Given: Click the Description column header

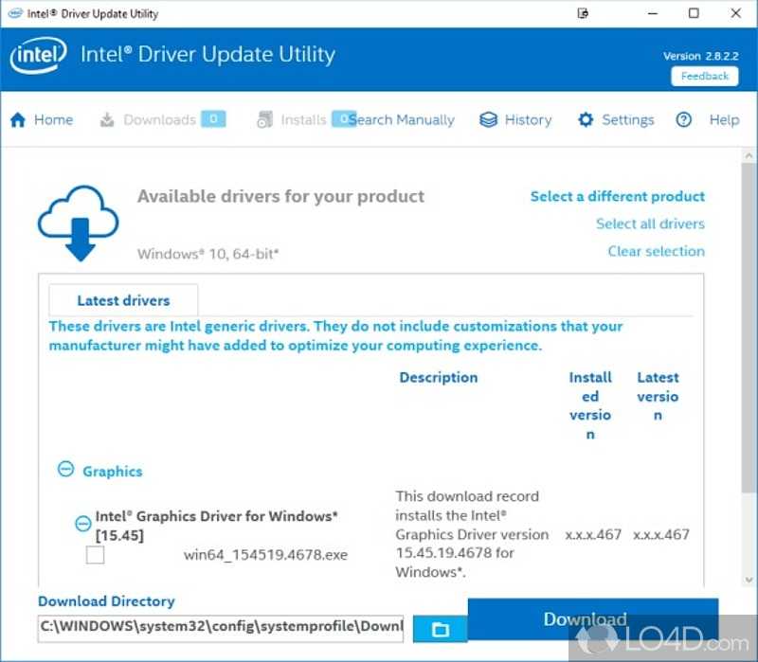Looking at the screenshot, I should (438, 377).
